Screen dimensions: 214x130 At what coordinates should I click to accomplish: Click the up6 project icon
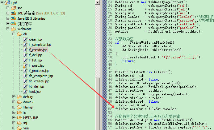(8, 2)
